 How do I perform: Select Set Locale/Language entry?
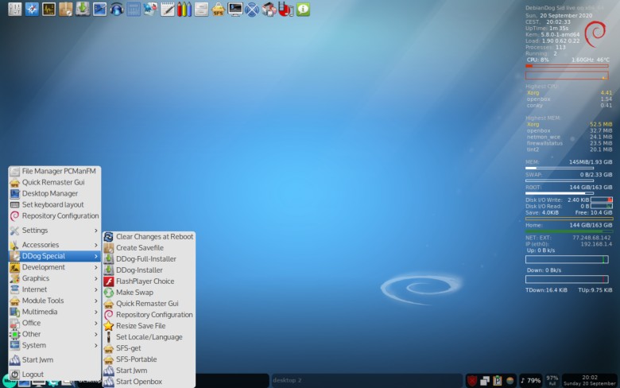click(149, 337)
